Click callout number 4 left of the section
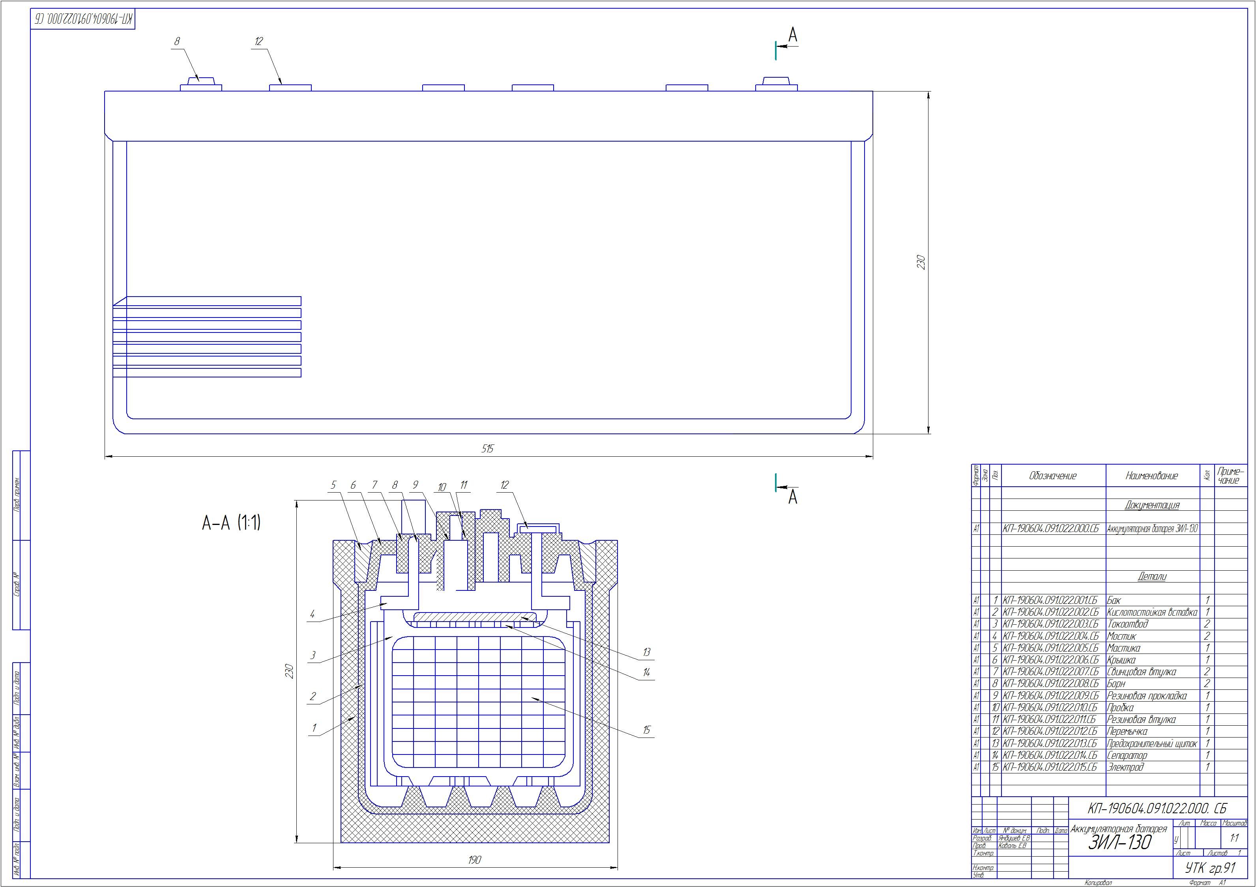This screenshot has height=887, width=1256. click(x=313, y=614)
